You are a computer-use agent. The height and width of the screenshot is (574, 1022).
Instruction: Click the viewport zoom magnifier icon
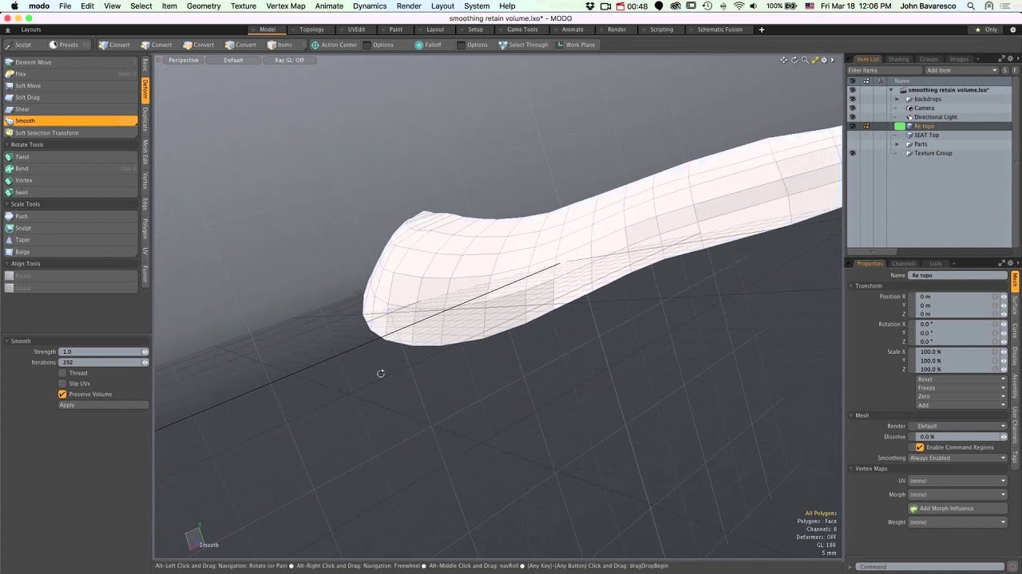[804, 60]
